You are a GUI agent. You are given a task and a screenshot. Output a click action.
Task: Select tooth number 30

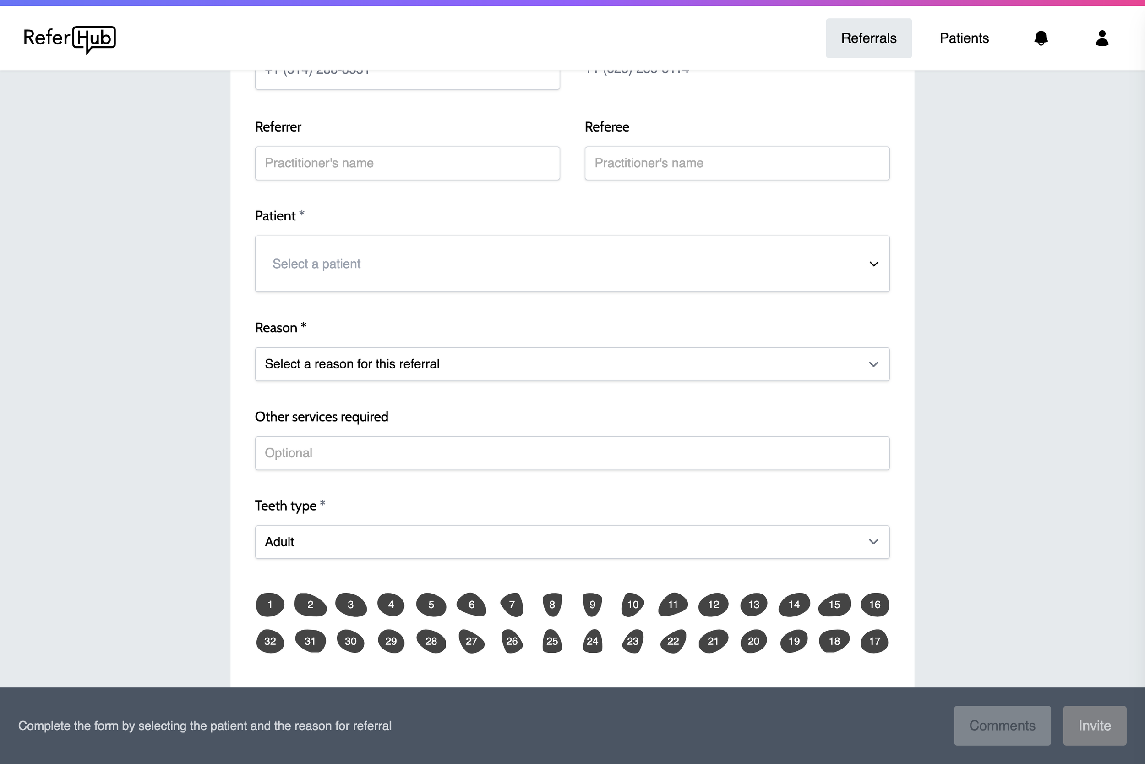pos(350,641)
